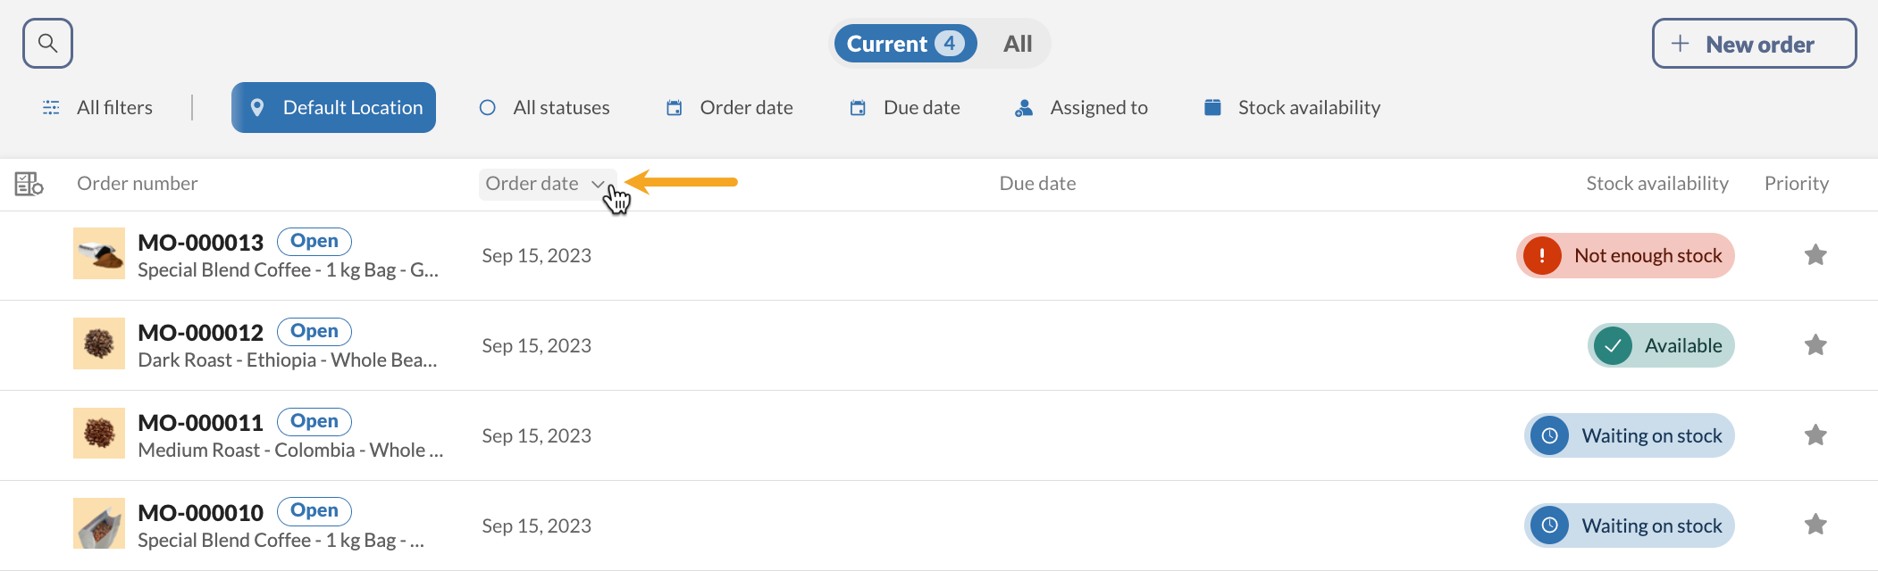Click the New order button
1878x571 pixels.
click(x=1753, y=44)
